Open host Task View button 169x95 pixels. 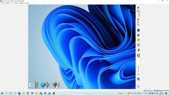10,93
